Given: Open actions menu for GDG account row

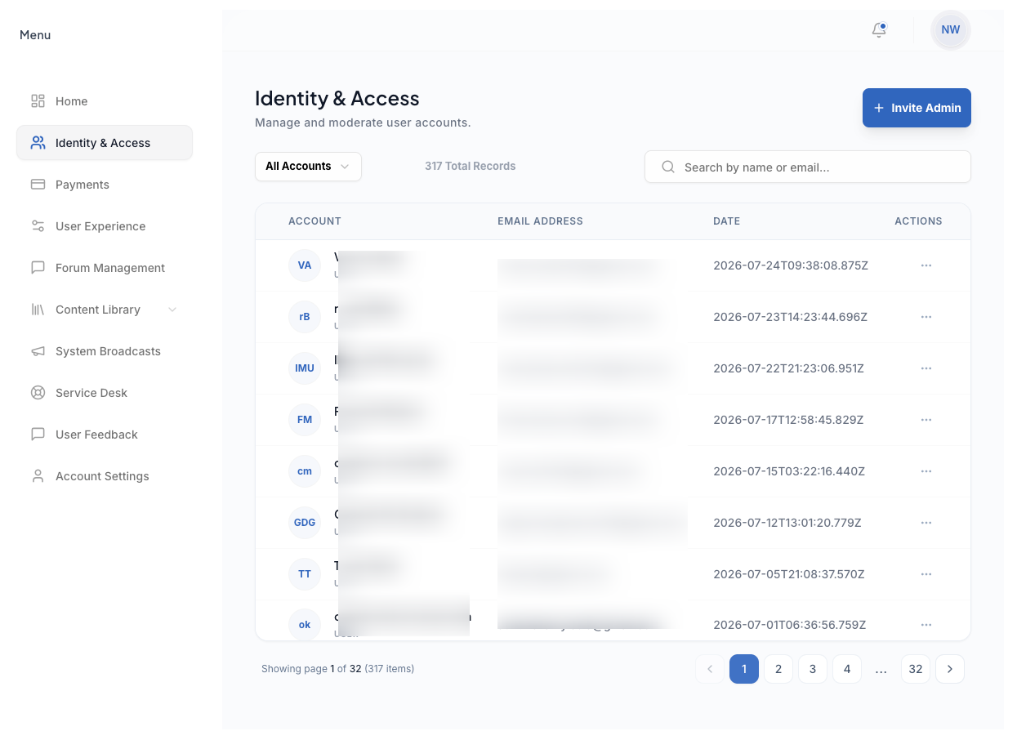Looking at the screenshot, I should point(926,523).
